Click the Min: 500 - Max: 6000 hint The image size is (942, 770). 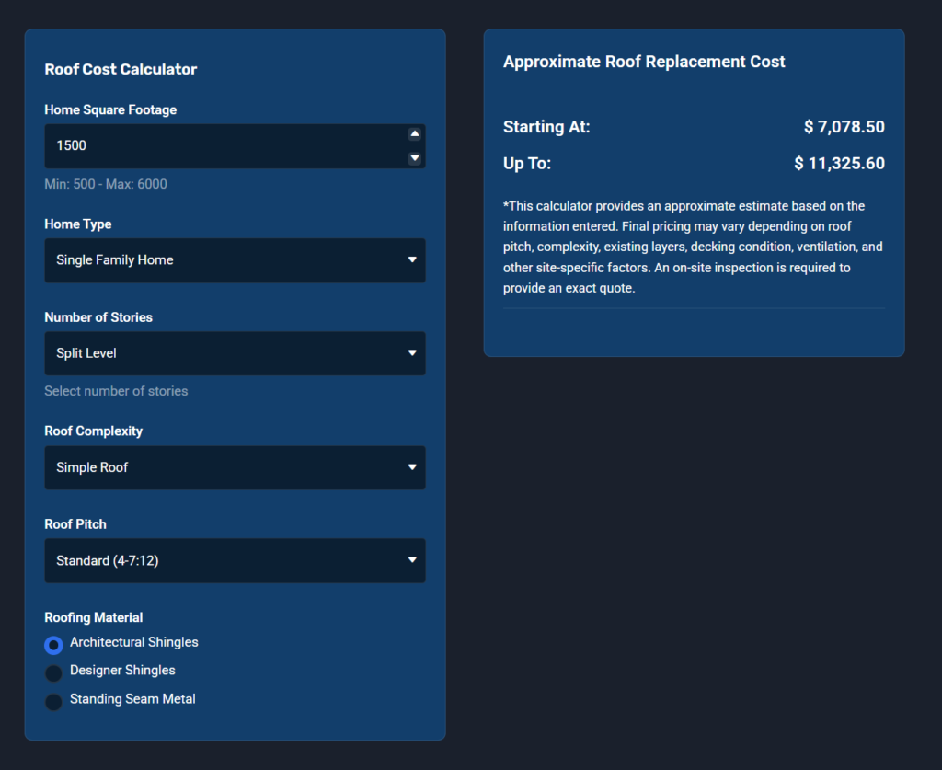[x=106, y=184]
